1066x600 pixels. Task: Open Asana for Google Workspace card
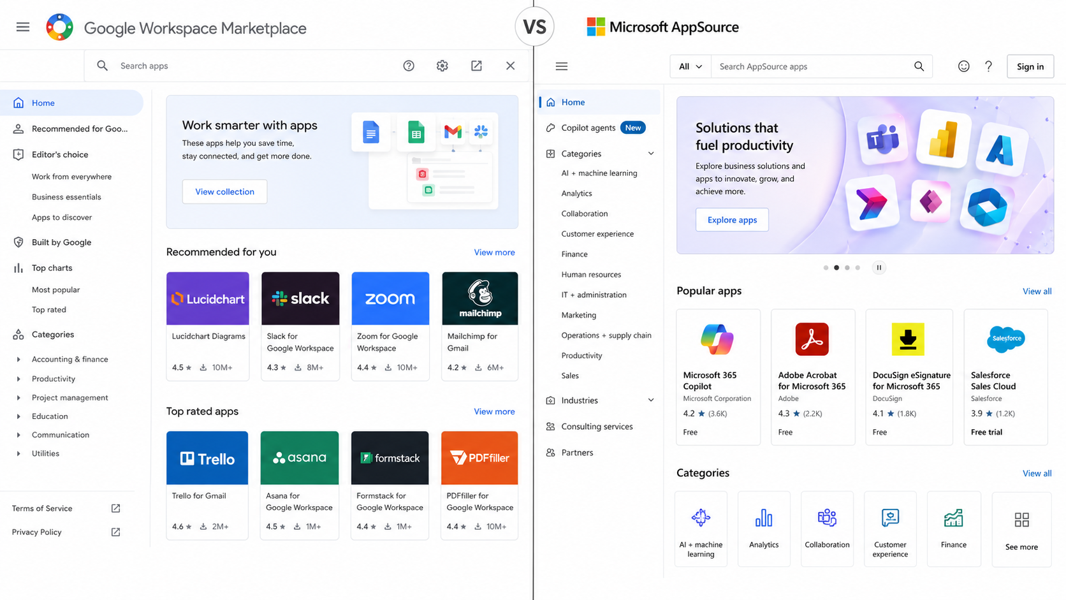pos(300,485)
